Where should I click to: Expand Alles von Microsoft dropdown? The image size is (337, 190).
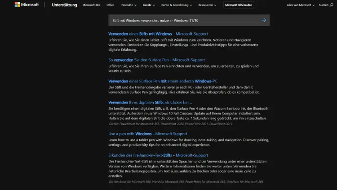(x=301, y=5)
